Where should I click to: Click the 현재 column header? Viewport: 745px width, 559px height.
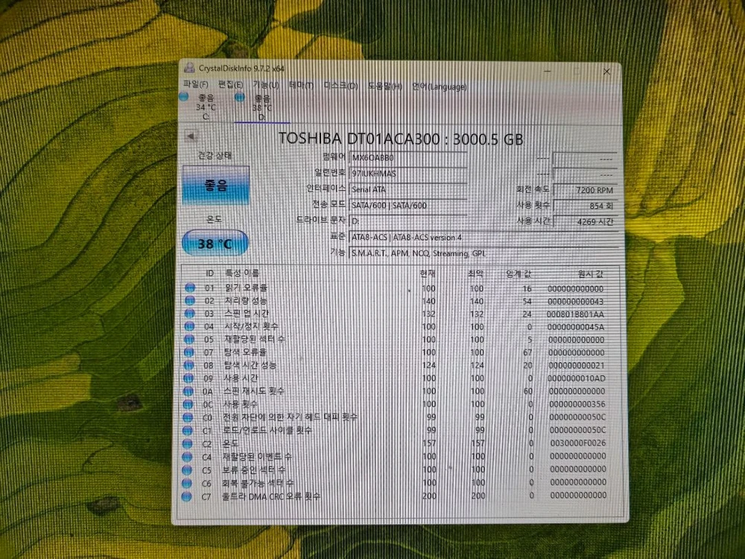(428, 274)
